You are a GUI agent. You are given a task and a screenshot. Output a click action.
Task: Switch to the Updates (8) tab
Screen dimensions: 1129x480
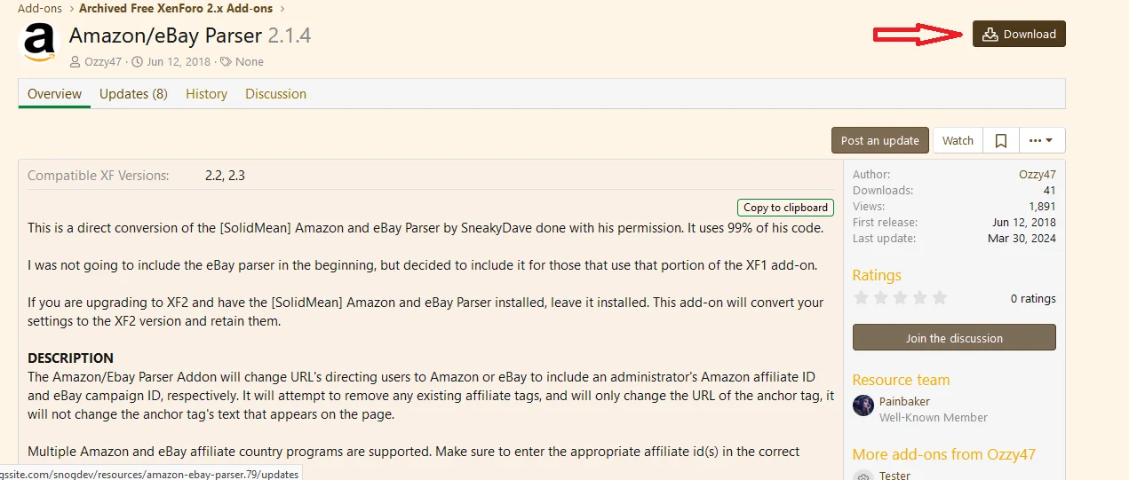point(133,94)
